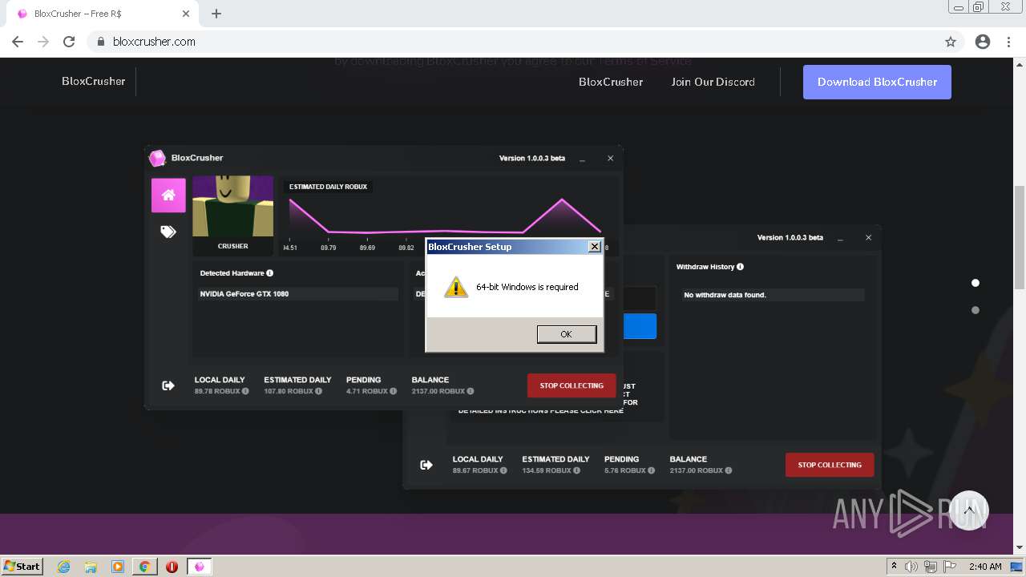Screen dimensions: 1026x577
Task: Click the Download BloxCrusher button
Action: tap(877, 82)
